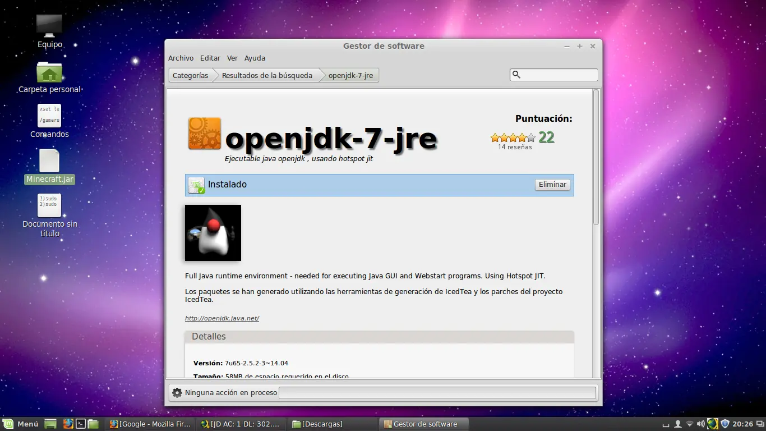Viewport: 766px width, 431px height.
Task: Open the update manager shield icon
Action: (x=725, y=424)
